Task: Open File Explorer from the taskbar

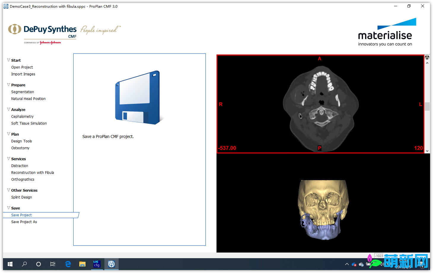Action: pyautogui.click(x=82, y=264)
